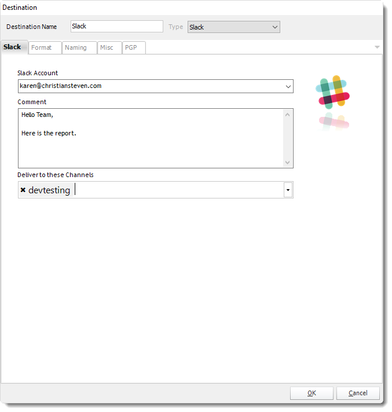The height and width of the screenshot is (412, 392).
Task: Click the Cancel button
Action: point(358,393)
